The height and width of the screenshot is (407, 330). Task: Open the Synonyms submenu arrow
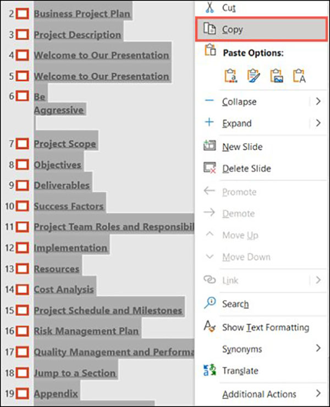pos(318,348)
